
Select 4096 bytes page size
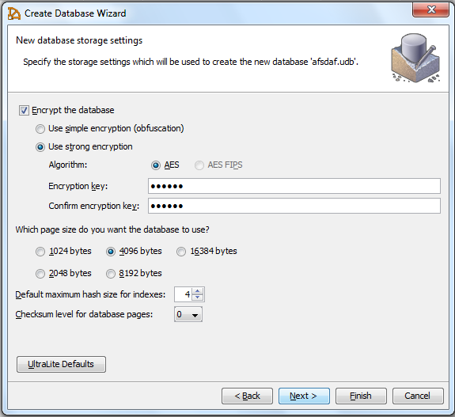[x=111, y=252]
